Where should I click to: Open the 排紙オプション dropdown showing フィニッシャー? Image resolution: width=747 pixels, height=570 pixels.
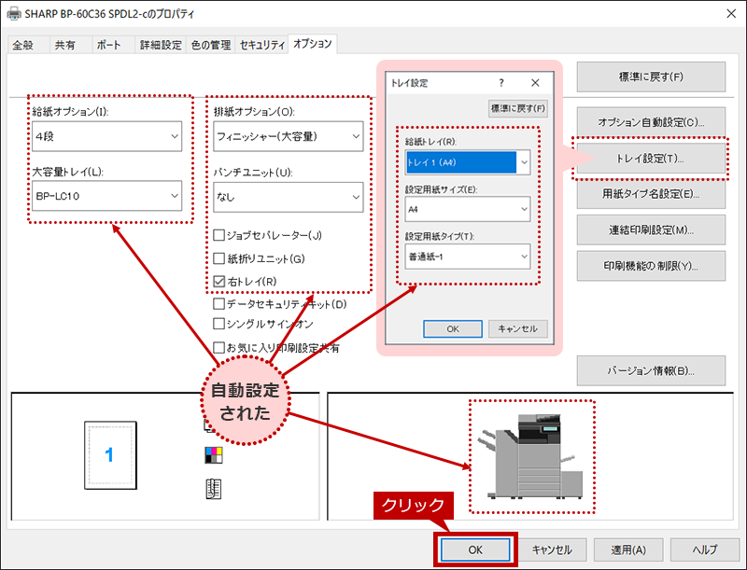click(288, 137)
